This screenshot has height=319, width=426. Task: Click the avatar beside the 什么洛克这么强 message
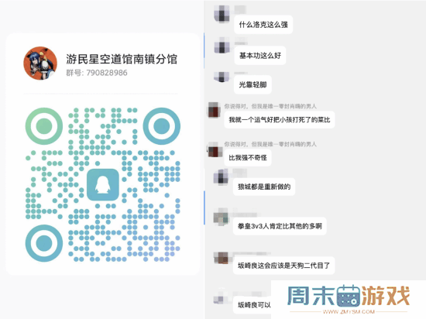click(222, 14)
